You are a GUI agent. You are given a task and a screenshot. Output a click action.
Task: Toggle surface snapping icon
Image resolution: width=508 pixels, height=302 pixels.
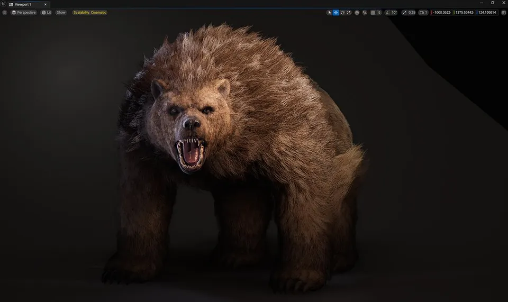coord(365,13)
